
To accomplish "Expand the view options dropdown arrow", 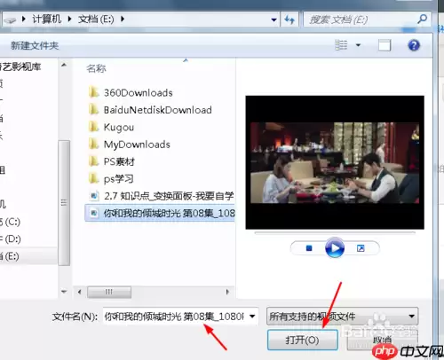I will [358, 45].
